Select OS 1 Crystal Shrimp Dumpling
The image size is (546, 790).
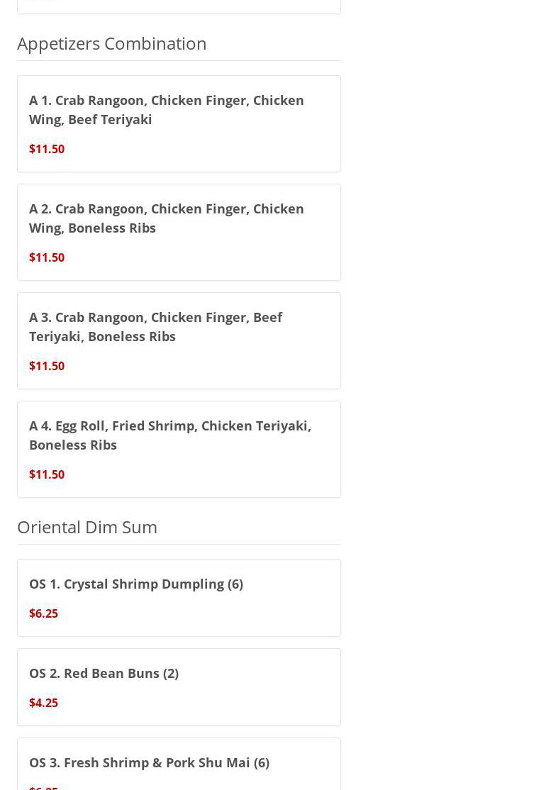click(x=136, y=584)
